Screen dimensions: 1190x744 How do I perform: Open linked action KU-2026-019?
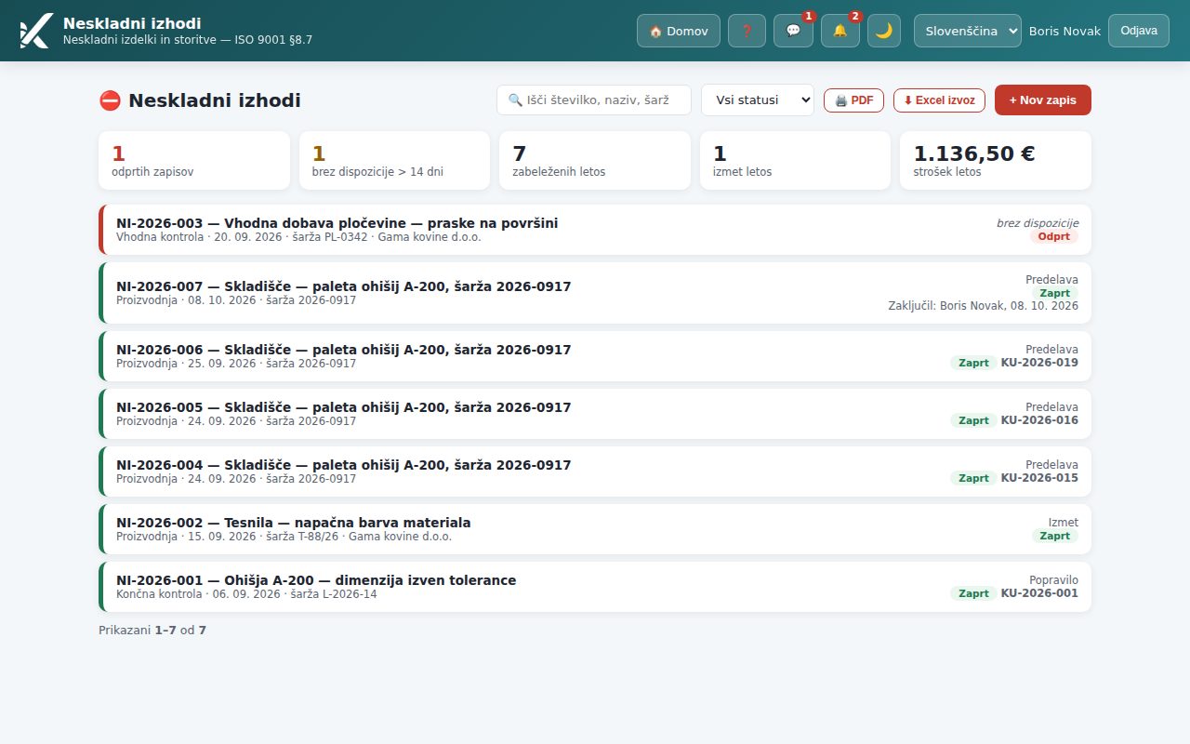coord(1039,363)
